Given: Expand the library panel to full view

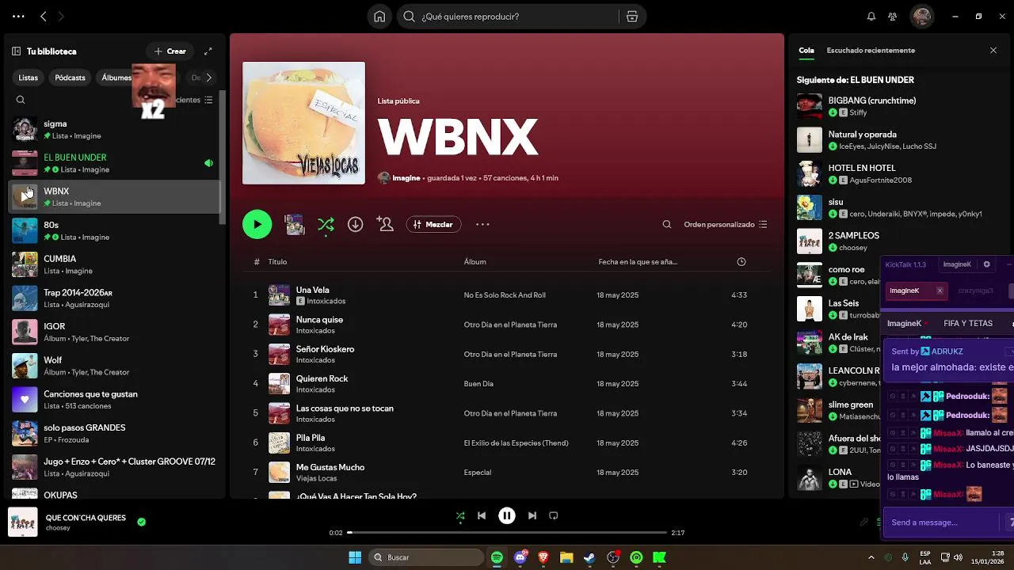Looking at the screenshot, I should (208, 51).
